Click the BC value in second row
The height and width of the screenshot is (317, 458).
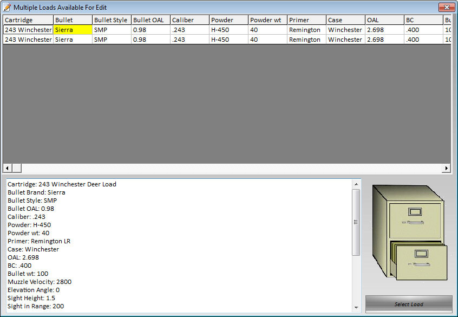(423, 40)
